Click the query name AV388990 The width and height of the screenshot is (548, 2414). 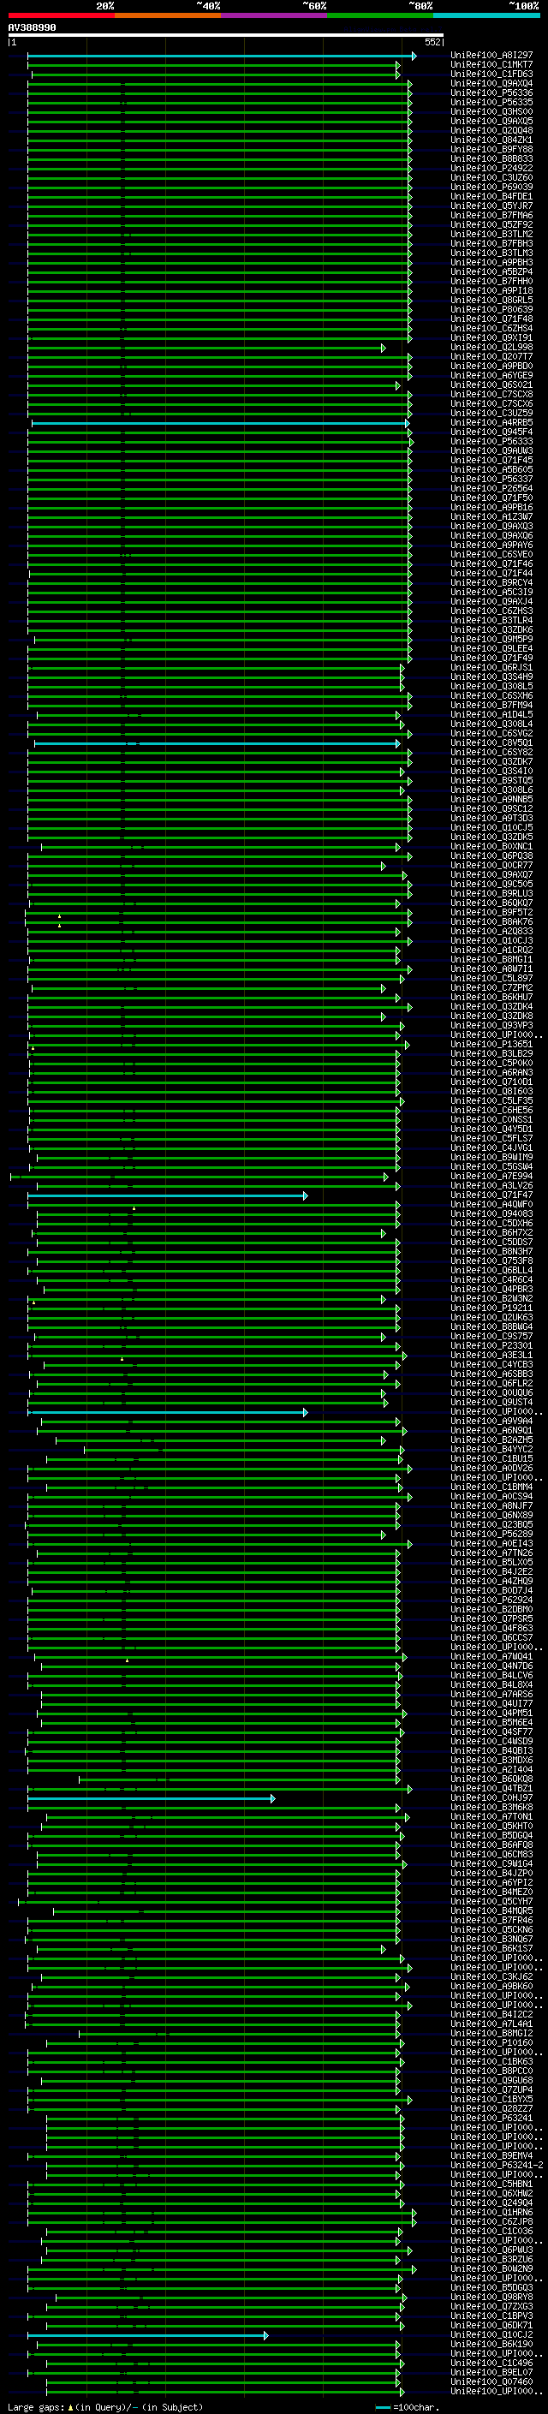click(x=32, y=28)
